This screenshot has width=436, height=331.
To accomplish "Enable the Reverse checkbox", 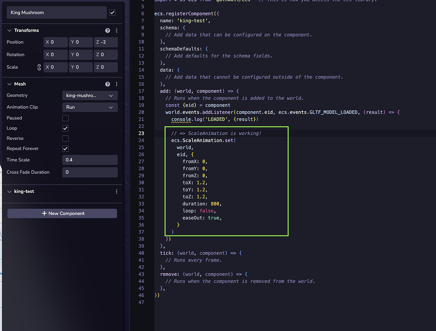I will 65,138.
